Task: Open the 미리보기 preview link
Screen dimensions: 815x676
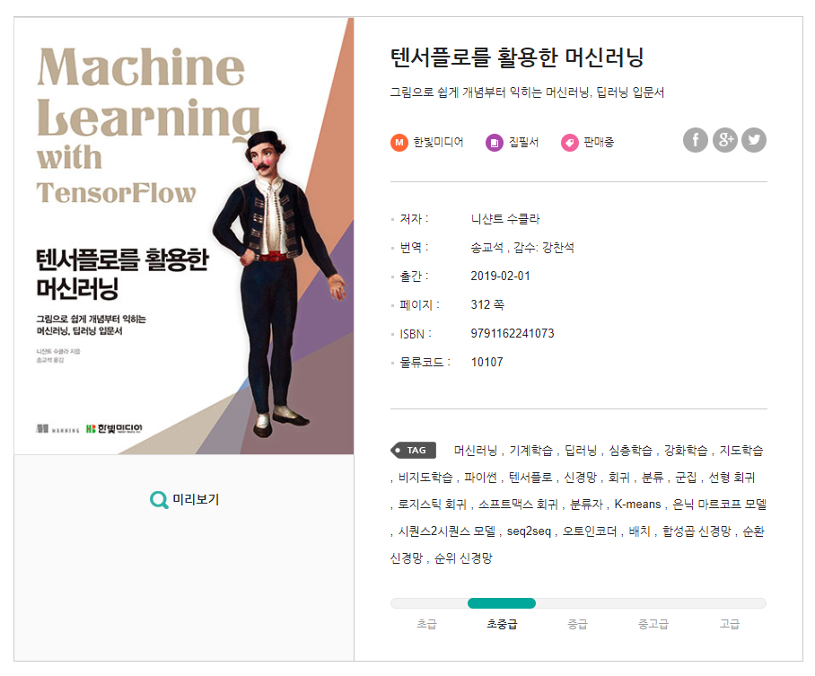Action: [x=185, y=500]
